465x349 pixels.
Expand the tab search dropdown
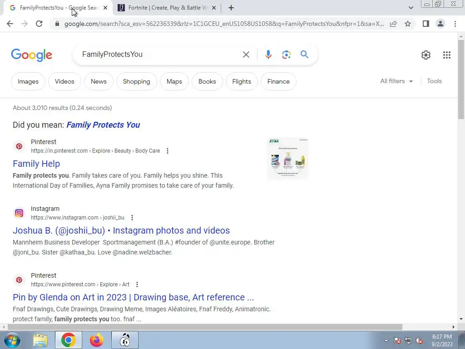pyautogui.click(x=411, y=8)
